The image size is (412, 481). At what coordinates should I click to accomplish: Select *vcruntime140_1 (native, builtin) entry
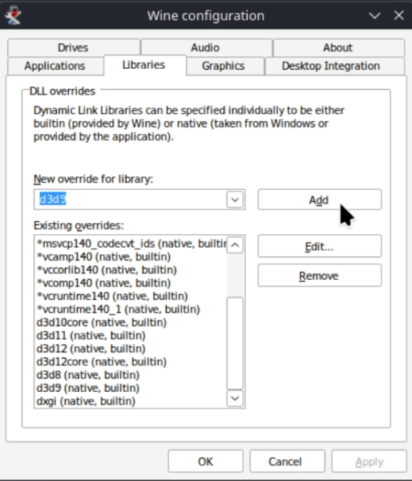click(131, 309)
